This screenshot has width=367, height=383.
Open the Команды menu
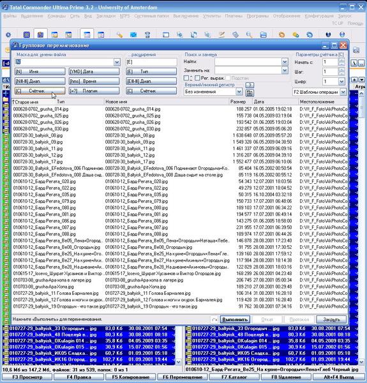pyautogui.click(x=57, y=16)
